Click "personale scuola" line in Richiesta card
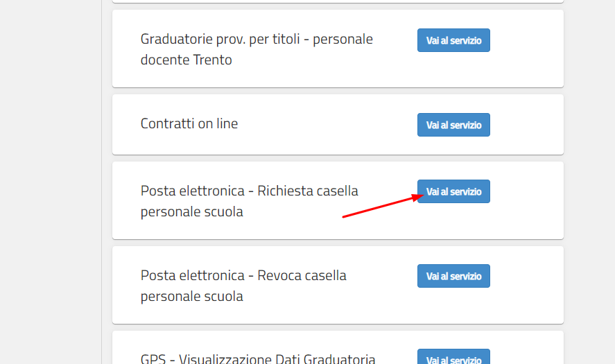The width and height of the screenshot is (615, 364). [192, 212]
